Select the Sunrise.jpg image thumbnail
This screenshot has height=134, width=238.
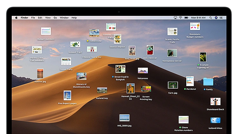pos(40,74)
